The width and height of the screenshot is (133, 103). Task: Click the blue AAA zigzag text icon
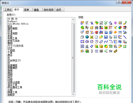(96, 51)
